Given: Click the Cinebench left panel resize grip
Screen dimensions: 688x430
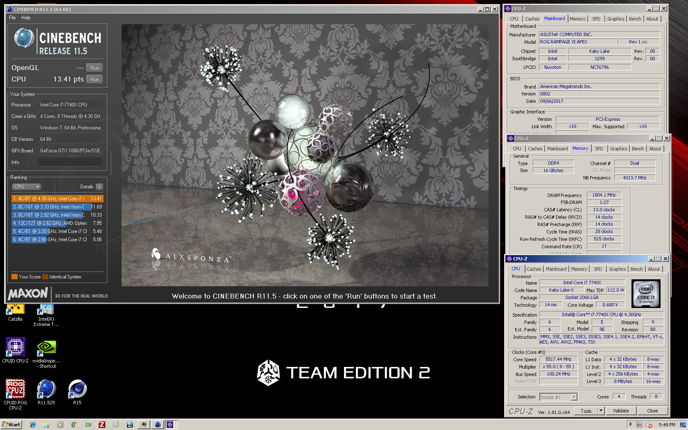Looking at the screenshot, I should click(111, 163).
